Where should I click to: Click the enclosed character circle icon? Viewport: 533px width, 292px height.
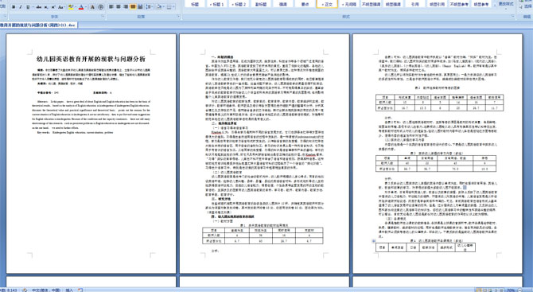pos(100,7)
